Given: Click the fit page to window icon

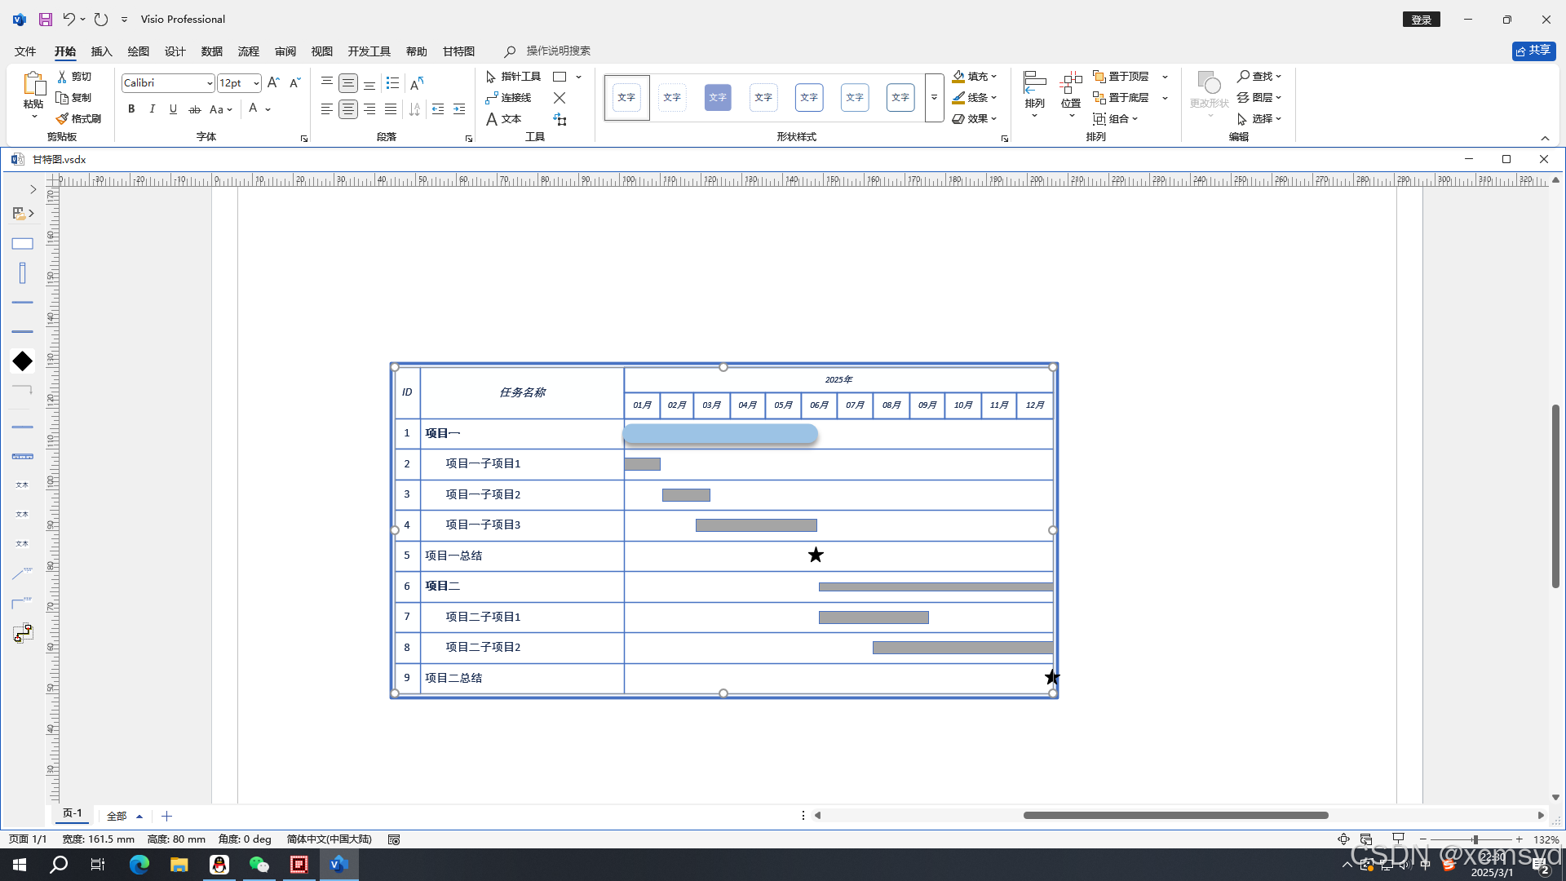Looking at the screenshot, I should 1343,839.
